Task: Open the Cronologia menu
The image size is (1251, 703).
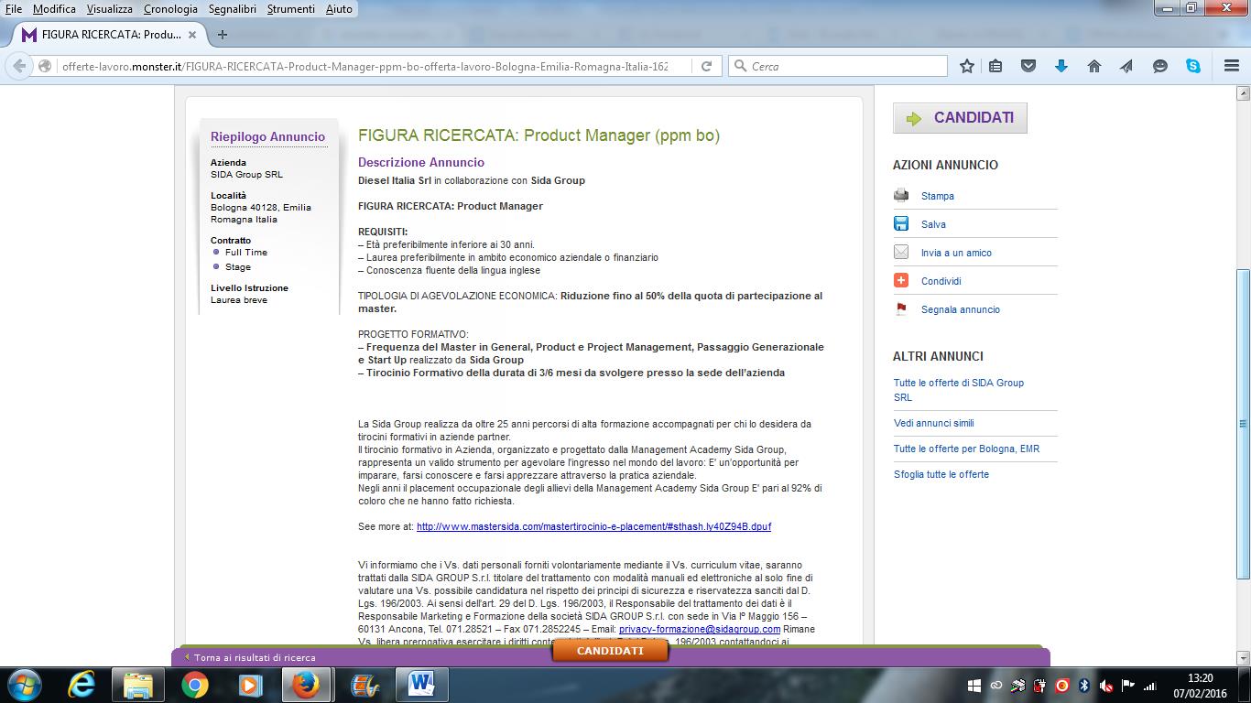Action: pyautogui.click(x=170, y=8)
